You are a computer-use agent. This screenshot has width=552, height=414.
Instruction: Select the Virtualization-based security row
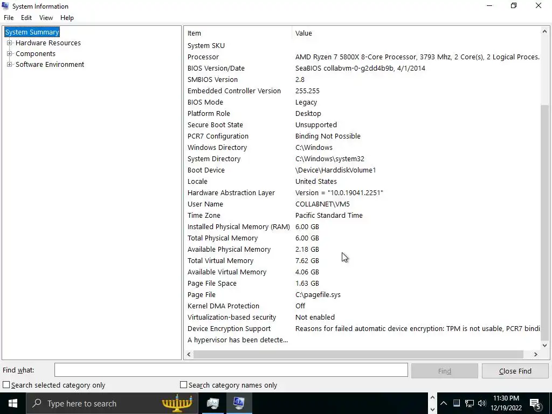click(362, 317)
